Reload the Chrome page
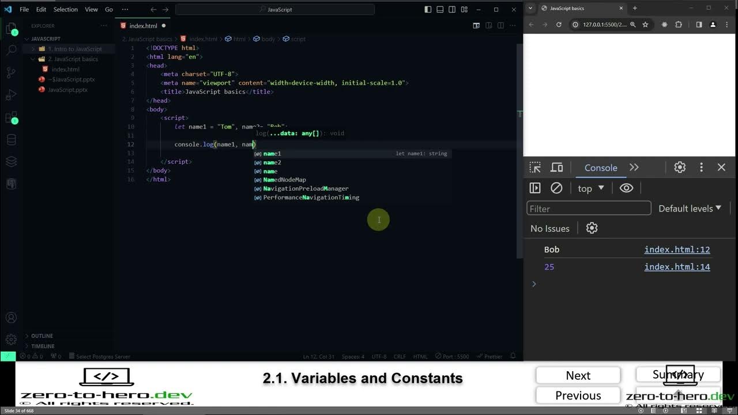 click(x=559, y=25)
